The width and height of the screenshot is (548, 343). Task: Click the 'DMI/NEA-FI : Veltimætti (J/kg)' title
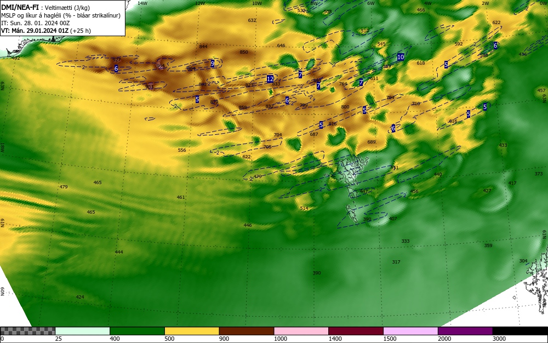click(x=45, y=8)
